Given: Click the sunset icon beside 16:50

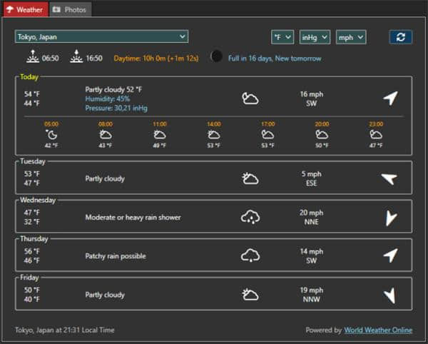Looking at the screenshot, I should (76, 57).
